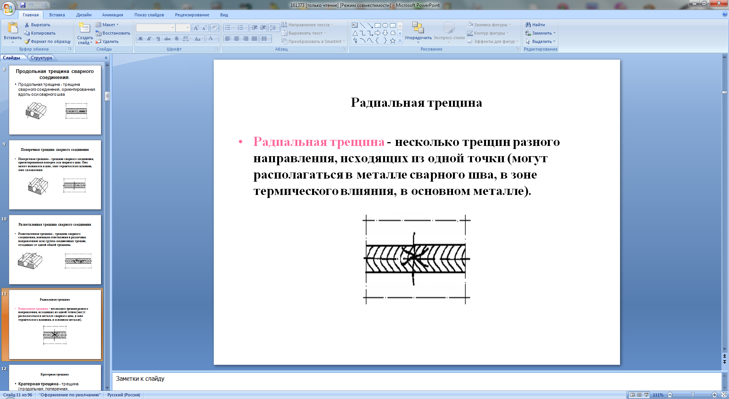The width and height of the screenshot is (729, 399).
Task: Center the paragraph text
Action: tap(237, 39)
